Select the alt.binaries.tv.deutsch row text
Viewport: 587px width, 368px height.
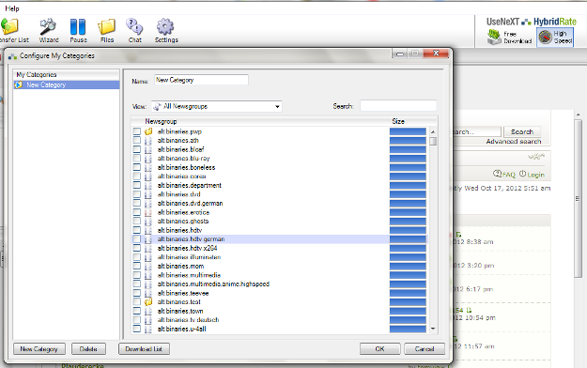tap(188, 320)
